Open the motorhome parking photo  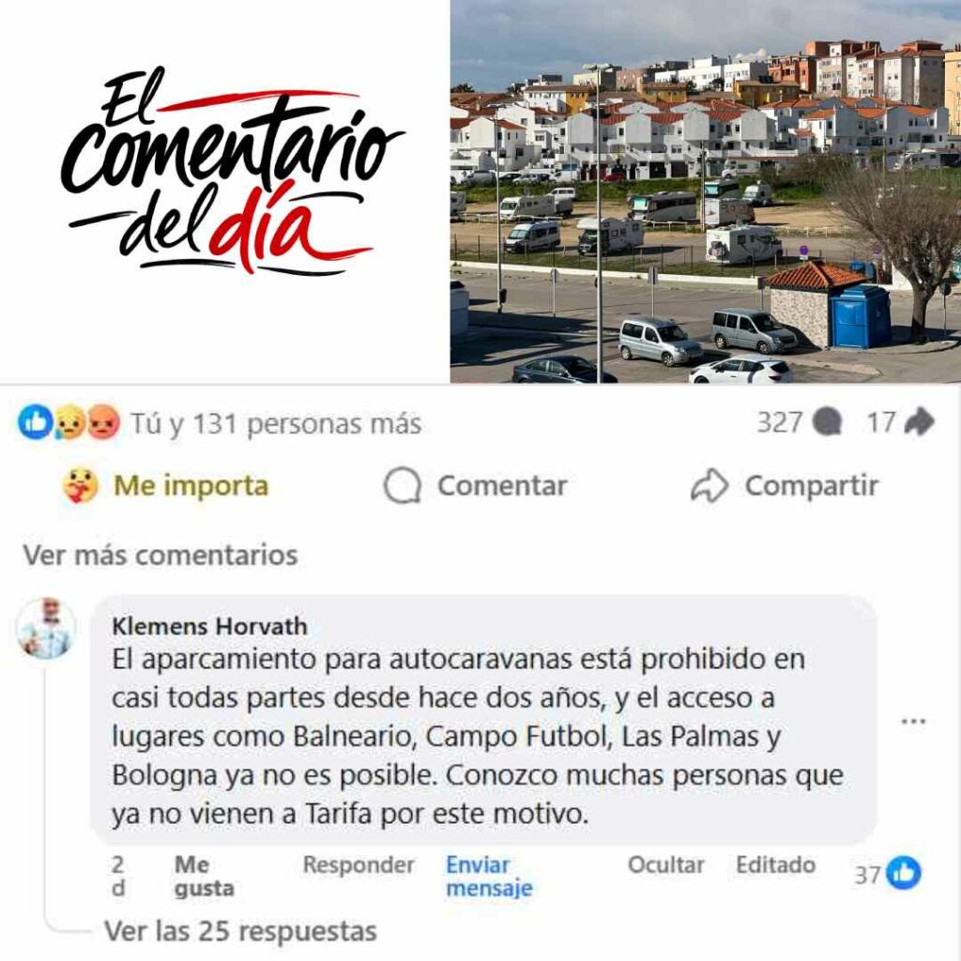click(706, 191)
